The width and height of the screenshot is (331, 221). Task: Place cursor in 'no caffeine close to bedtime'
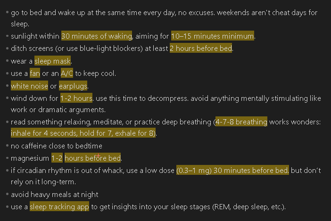click(57, 146)
